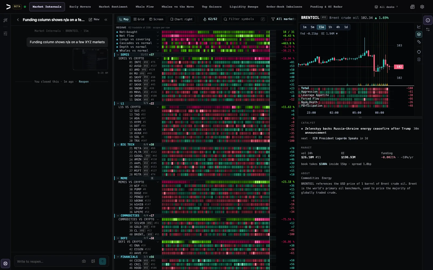Open dropdown on Net-bought regime row
Screen dimensions: 433x270
pyautogui.click(x=158, y=32)
